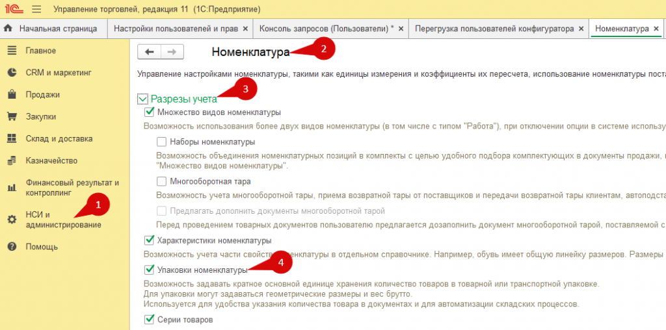Viewport: 666px width, 330px height.
Task: Open the Казначейство section
Action: coord(51,160)
